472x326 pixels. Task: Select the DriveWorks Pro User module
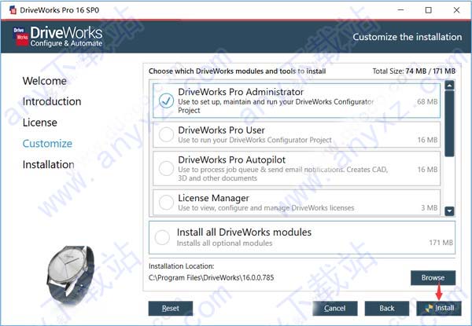166,134
